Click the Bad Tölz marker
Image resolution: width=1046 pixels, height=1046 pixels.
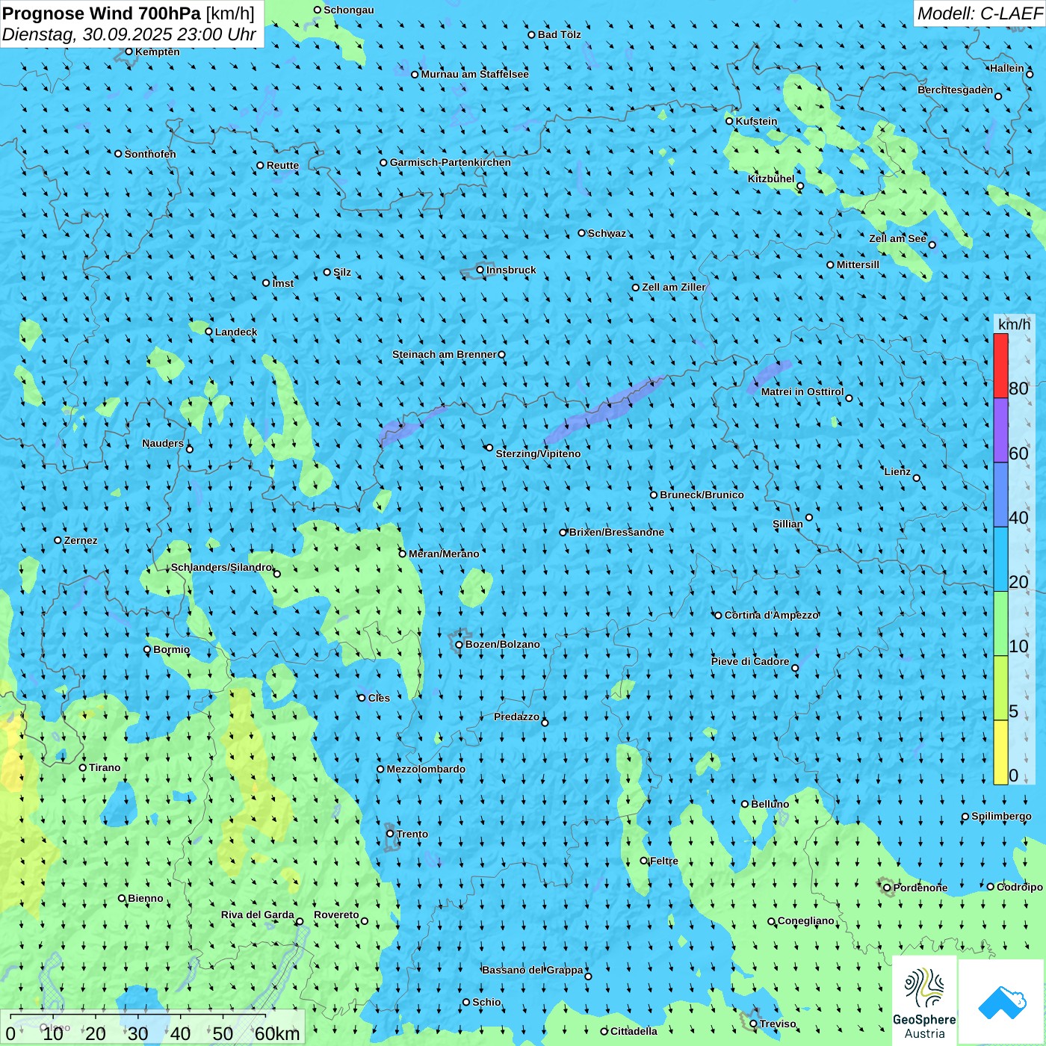pyautogui.click(x=531, y=34)
